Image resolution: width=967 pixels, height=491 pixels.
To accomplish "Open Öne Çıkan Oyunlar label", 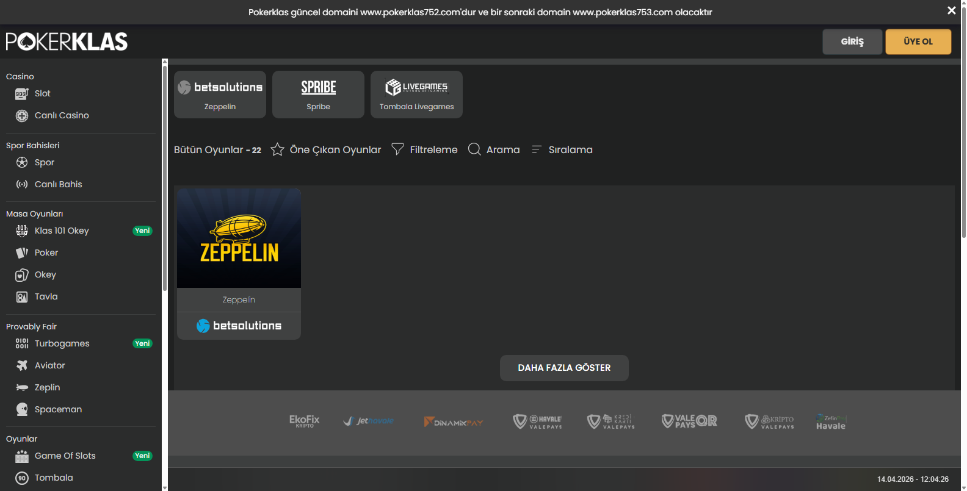I will coord(335,149).
